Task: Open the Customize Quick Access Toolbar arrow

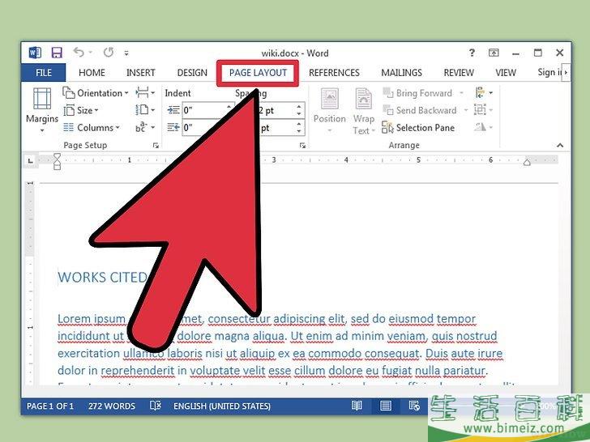Action: click(x=126, y=53)
